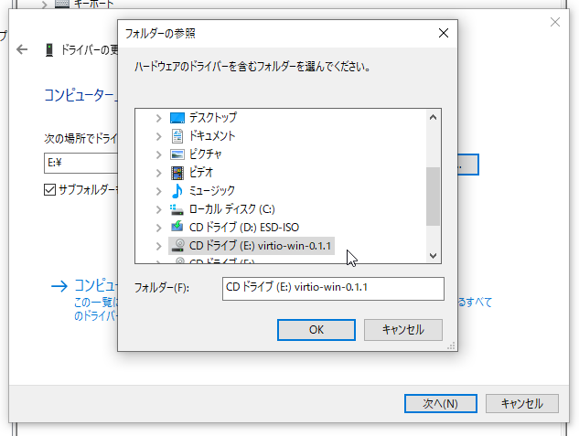Expand the ピクチャ tree node
This screenshot has height=436, width=579.
pyautogui.click(x=159, y=154)
